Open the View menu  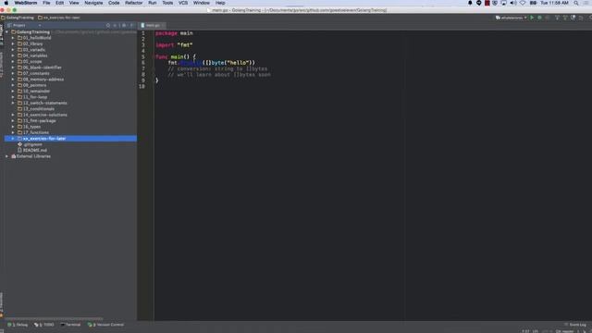[x=74, y=3]
